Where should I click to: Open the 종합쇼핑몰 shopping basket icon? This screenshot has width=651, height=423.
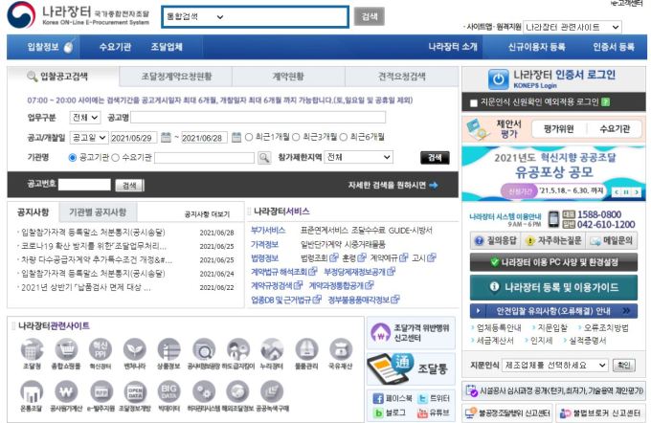pos(66,349)
